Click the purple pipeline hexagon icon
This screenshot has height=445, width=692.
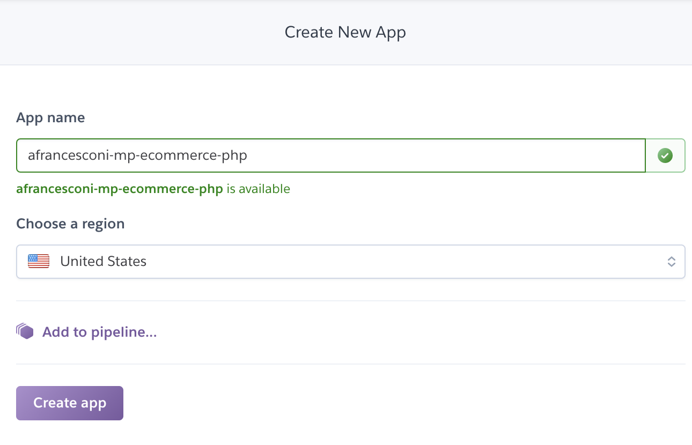point(25,331)
